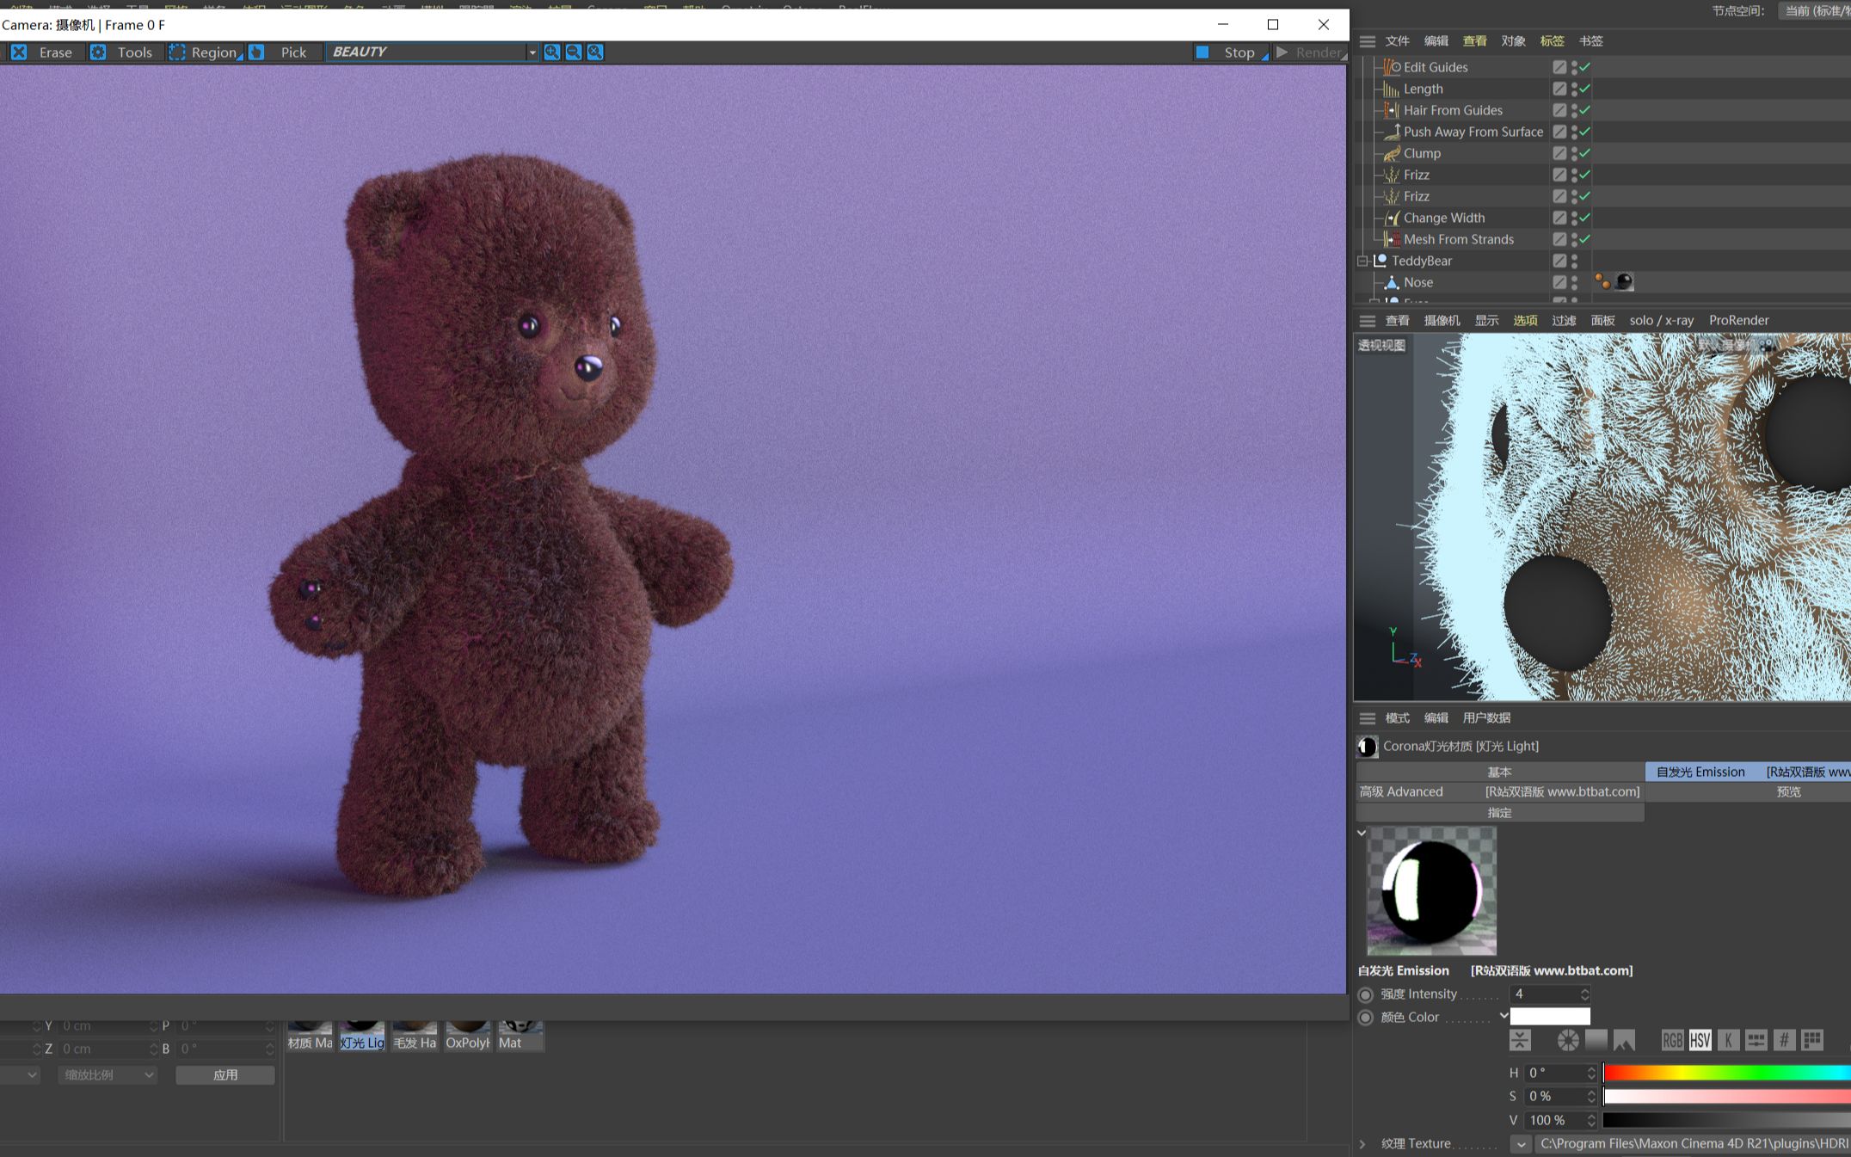Open the 对象 menu in the object manager
The width and height of the screenshot is (1851, 1157).
1513,40
